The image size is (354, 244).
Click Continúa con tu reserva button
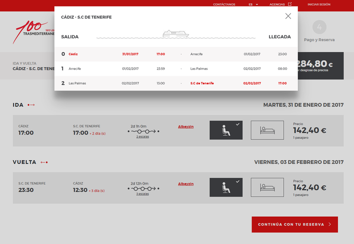coord(294,224)
